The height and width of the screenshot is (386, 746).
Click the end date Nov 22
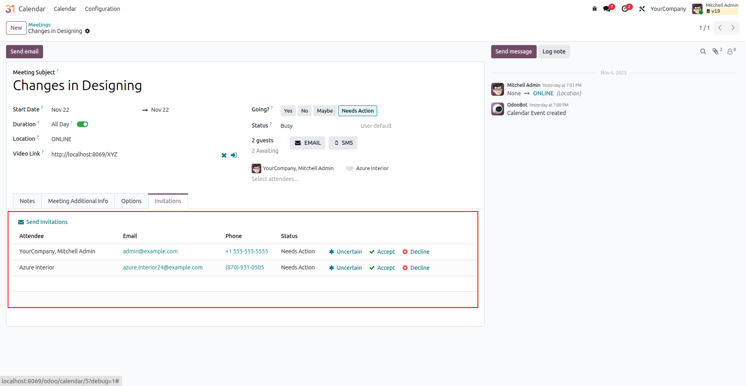[x=160, y=110]
